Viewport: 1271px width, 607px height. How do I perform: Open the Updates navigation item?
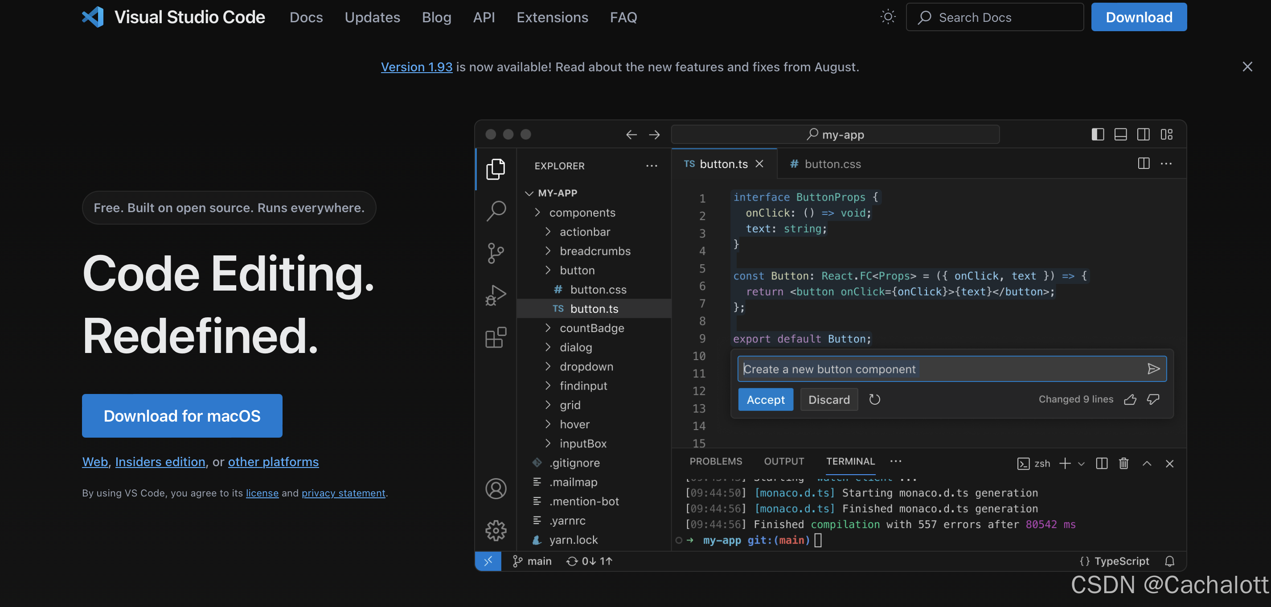point(372,17)
